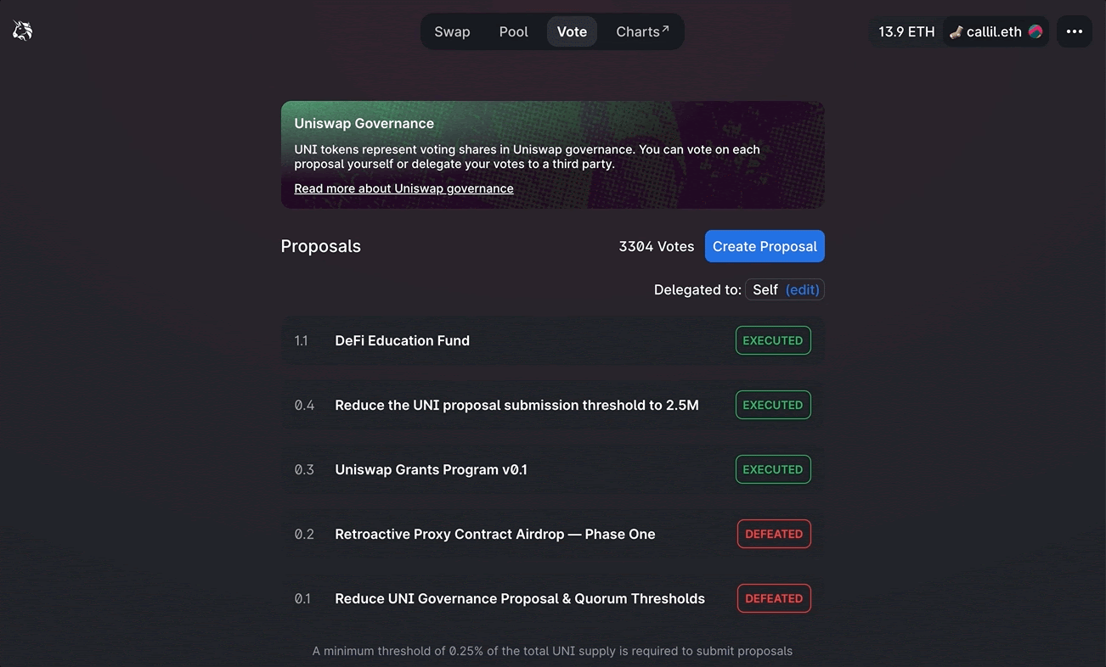Click the Create Proposal button
1106x667 pixels.
pyautogui.click(x=765, y=246)
